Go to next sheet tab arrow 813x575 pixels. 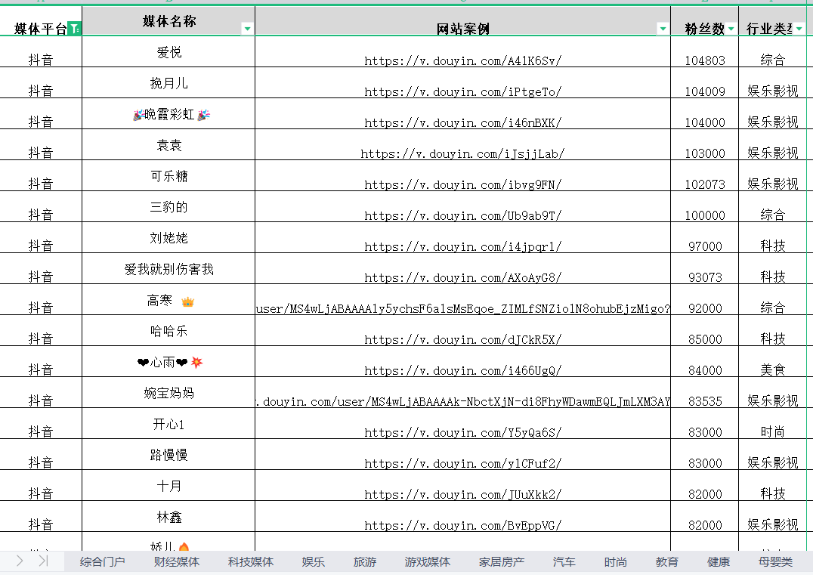[x=20, y=561]
